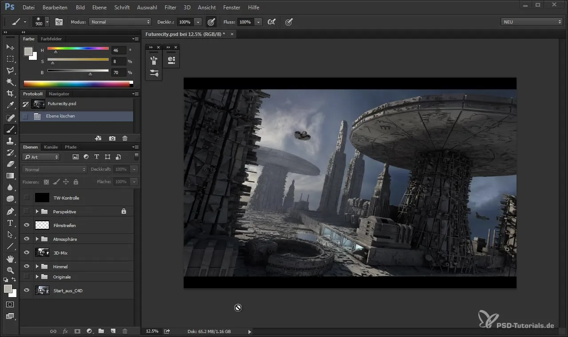The height and width of the screenshot is (337, 568).
Task: Click the foreground color swatch in Farbe panel
Action: click(28, 51)
